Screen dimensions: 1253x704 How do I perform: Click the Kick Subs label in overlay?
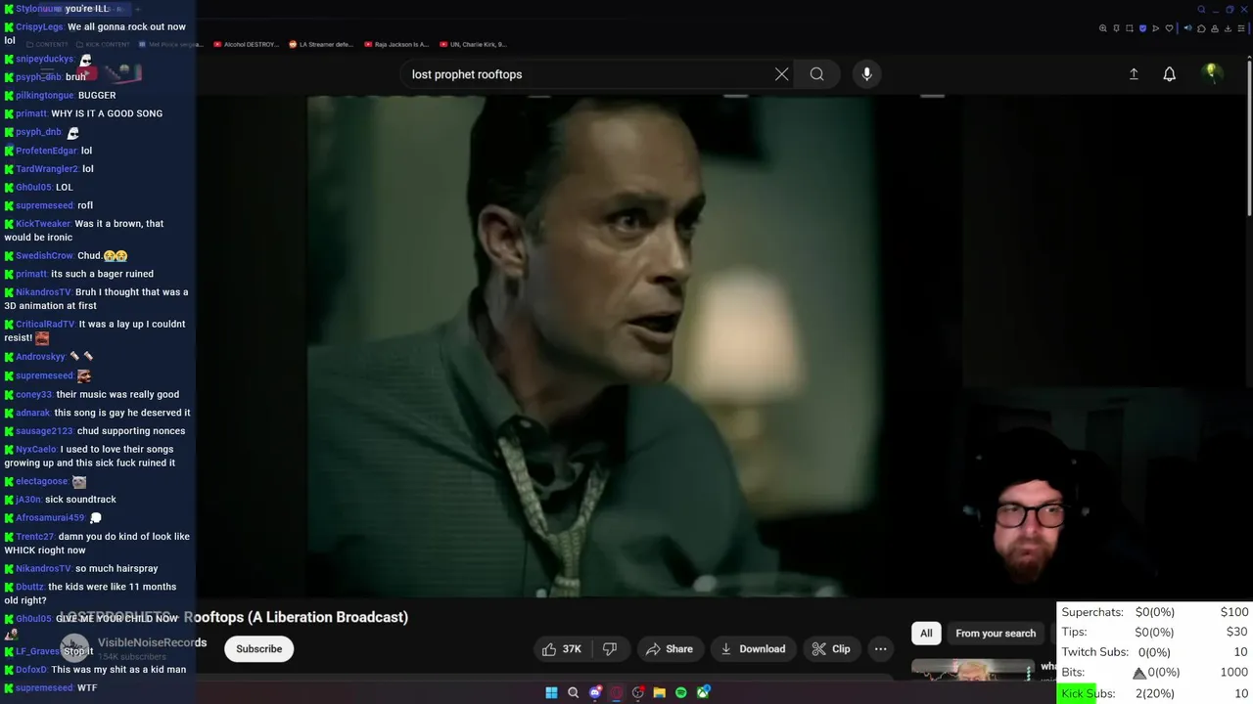coord(1088,693)
